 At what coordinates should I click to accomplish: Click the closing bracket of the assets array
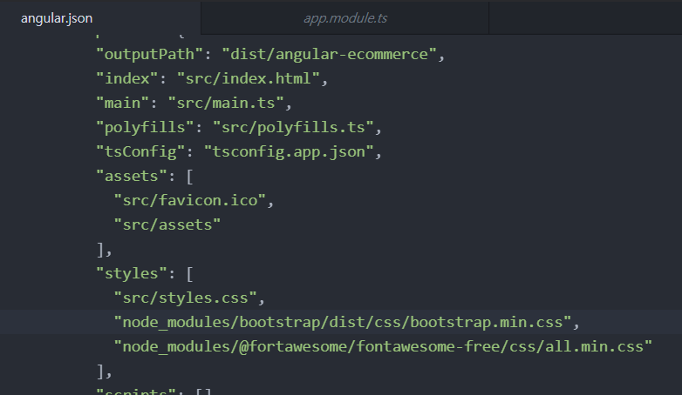(100, 250)
